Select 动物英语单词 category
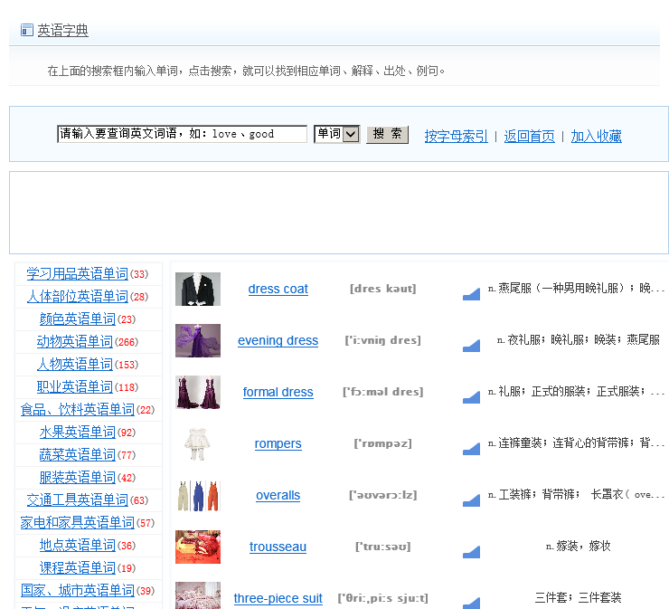 pyautogui.click(x=75, y=342)
